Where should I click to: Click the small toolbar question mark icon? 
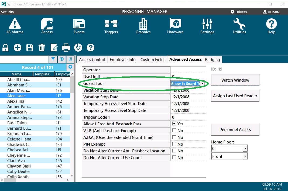[91, 48]
